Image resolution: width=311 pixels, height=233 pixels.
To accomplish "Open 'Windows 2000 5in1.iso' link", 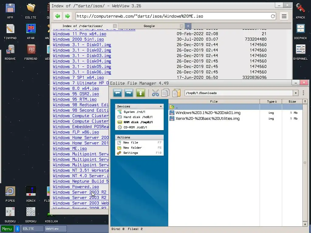I will [x=78, y=39].
